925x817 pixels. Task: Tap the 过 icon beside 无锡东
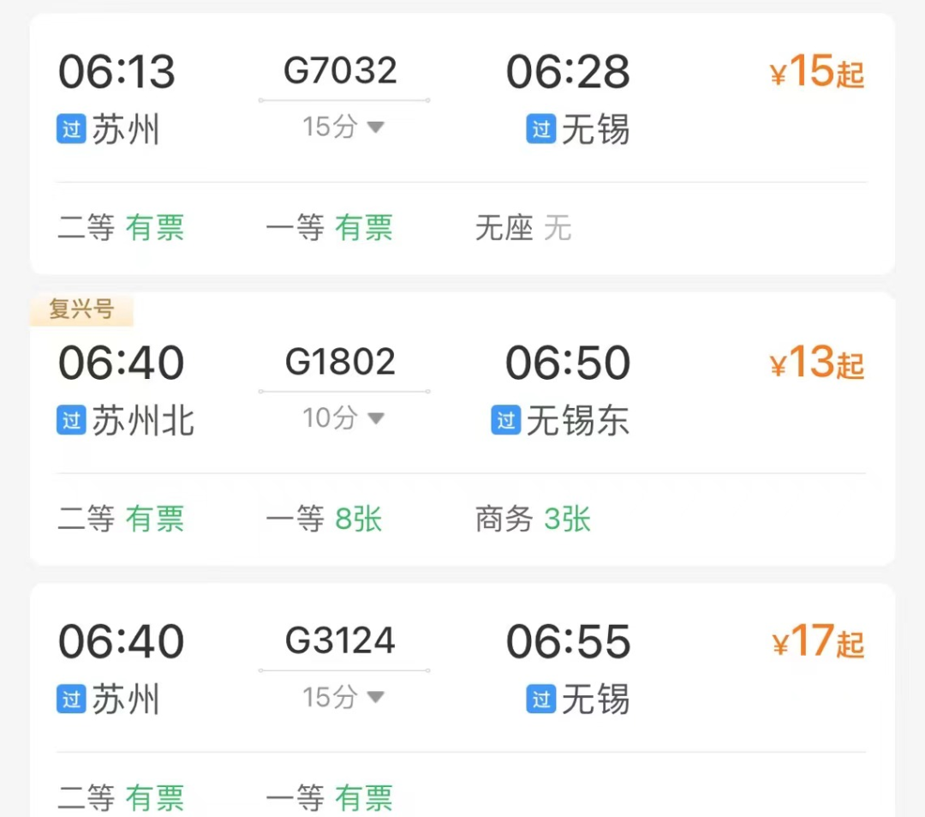point(505,421)
